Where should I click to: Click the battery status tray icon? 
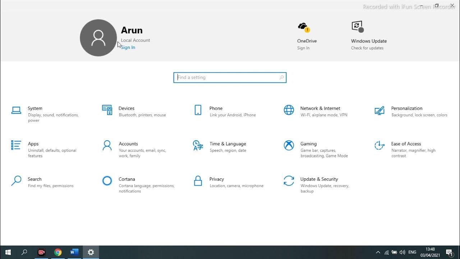pyautogui.click(x=394, y=253)
